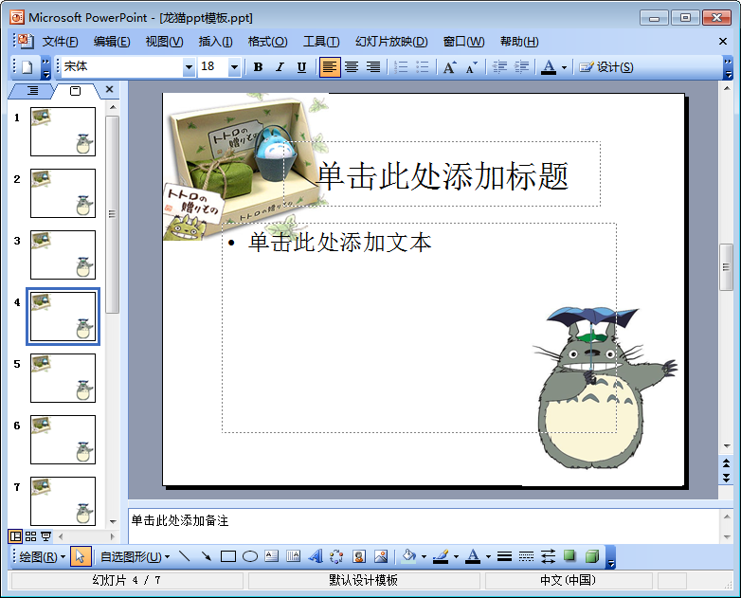Open the AutoShapes (自选图形) dropdown menu
The image size is (741, 598).
point(135,556)
